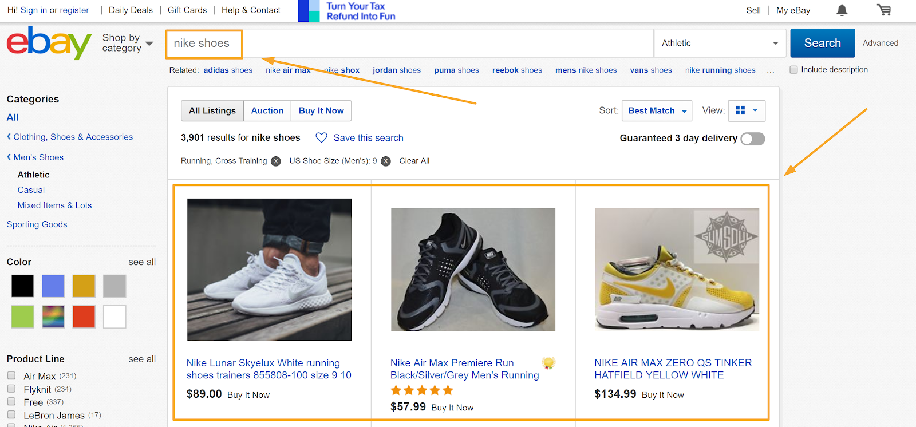Select the black color swatch
This screenshot has width=916, height=427.
pos(23,286)
